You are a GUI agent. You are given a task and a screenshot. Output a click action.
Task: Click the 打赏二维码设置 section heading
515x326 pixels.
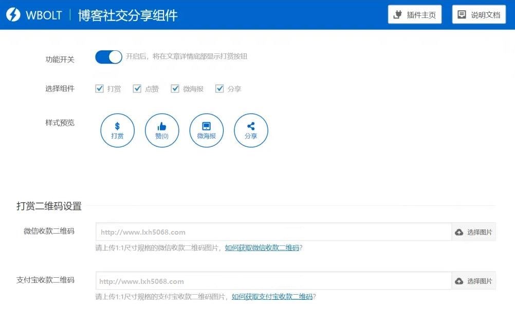click(49, 206)
